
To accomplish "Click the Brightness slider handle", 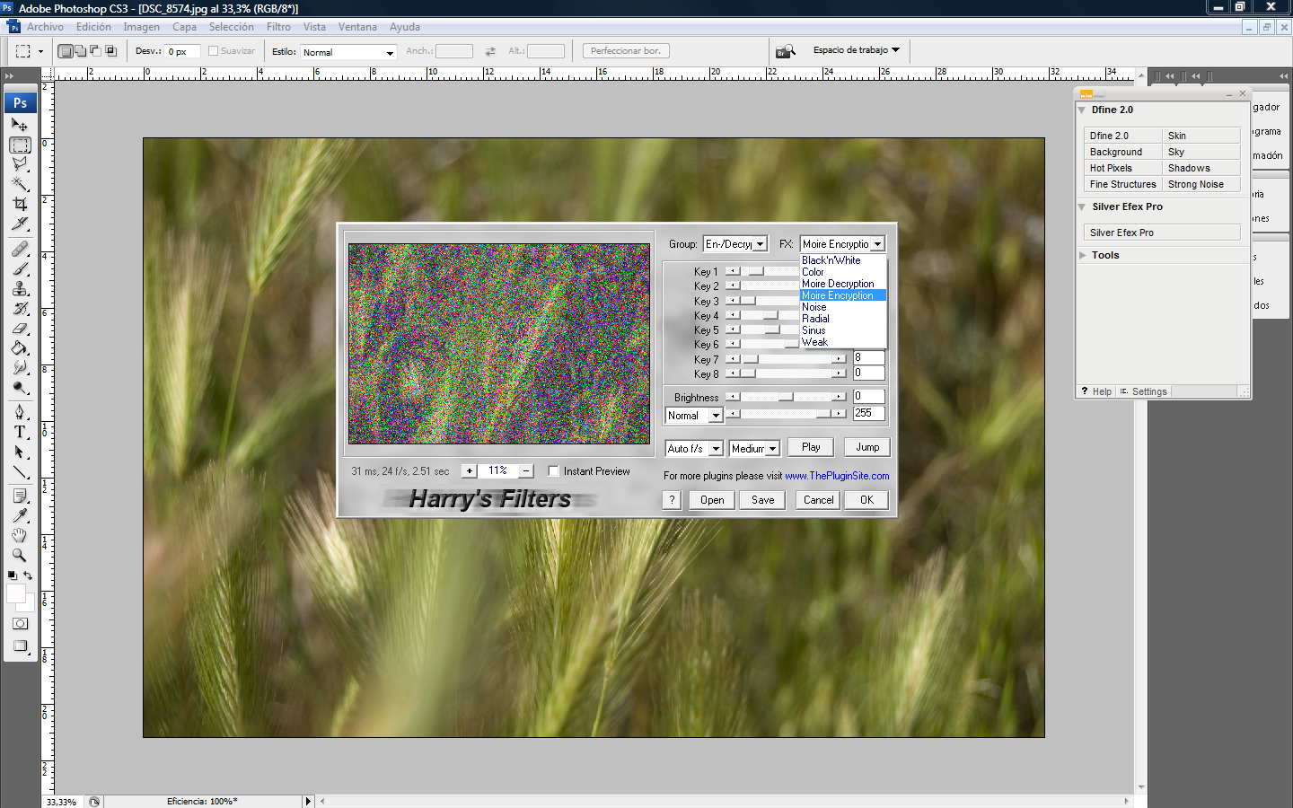I will coord(787,397).
